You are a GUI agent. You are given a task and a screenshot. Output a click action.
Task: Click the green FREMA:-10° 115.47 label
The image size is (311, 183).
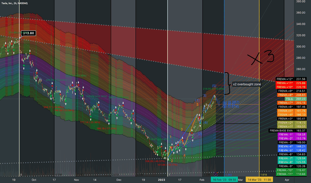[291, 170]
